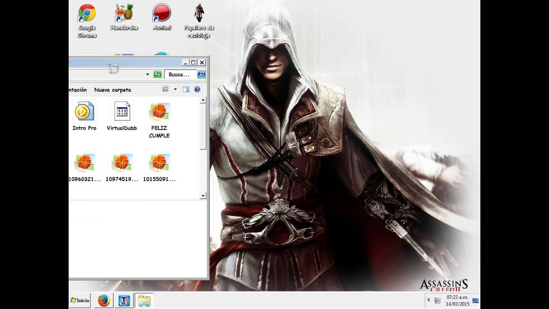
Task: Maximize the Explorer window
Action: point(193,62)
